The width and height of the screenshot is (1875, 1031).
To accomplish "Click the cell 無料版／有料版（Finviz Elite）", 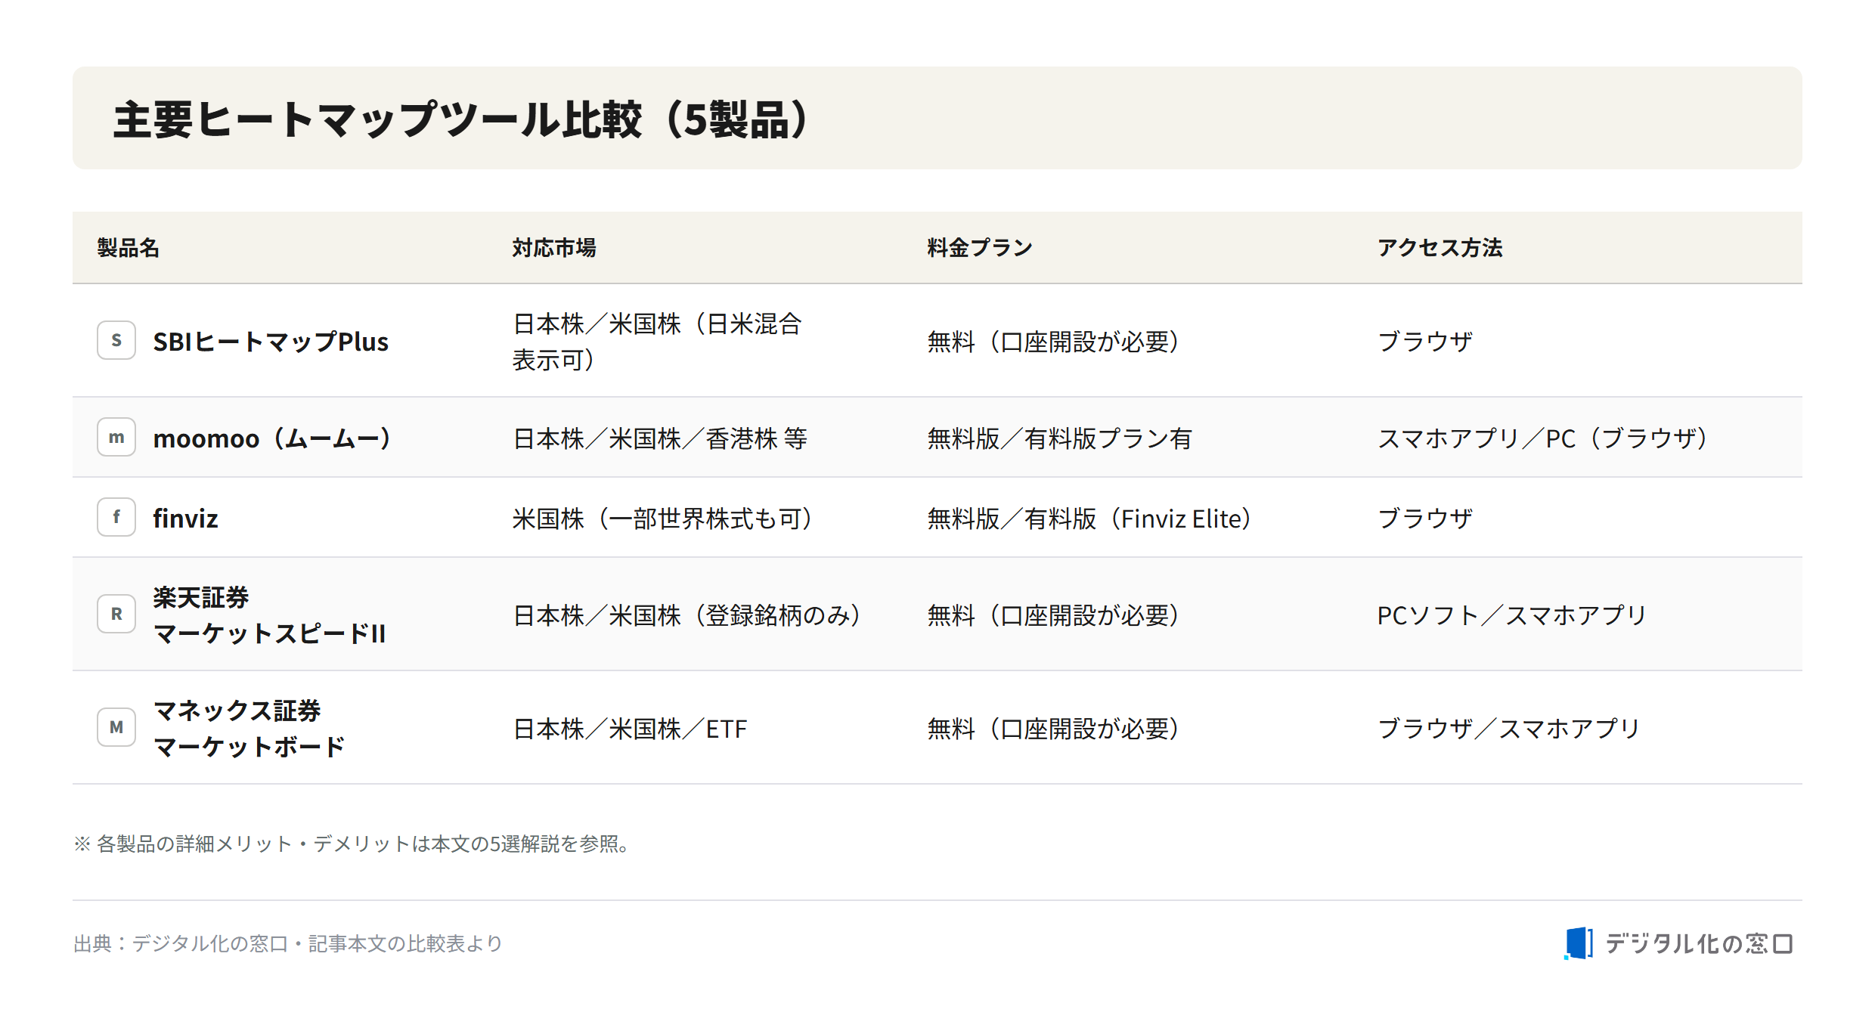I will pos(1089,519).
